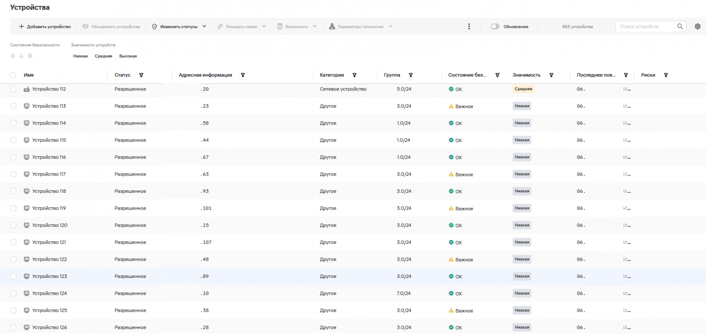Click the search magnifier icon
The image size is (706, 335).
(680, 27)
